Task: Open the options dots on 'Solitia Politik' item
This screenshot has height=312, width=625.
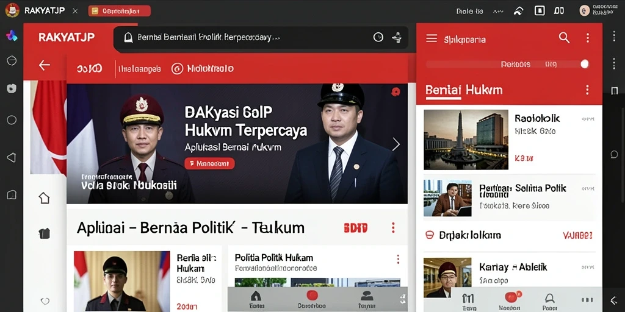Action: click(x=588, y=189)
